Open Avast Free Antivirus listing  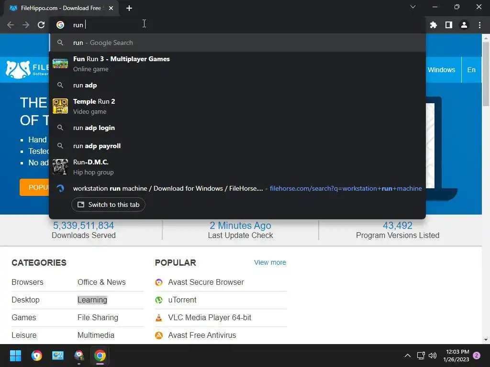[x=202, y=335]
